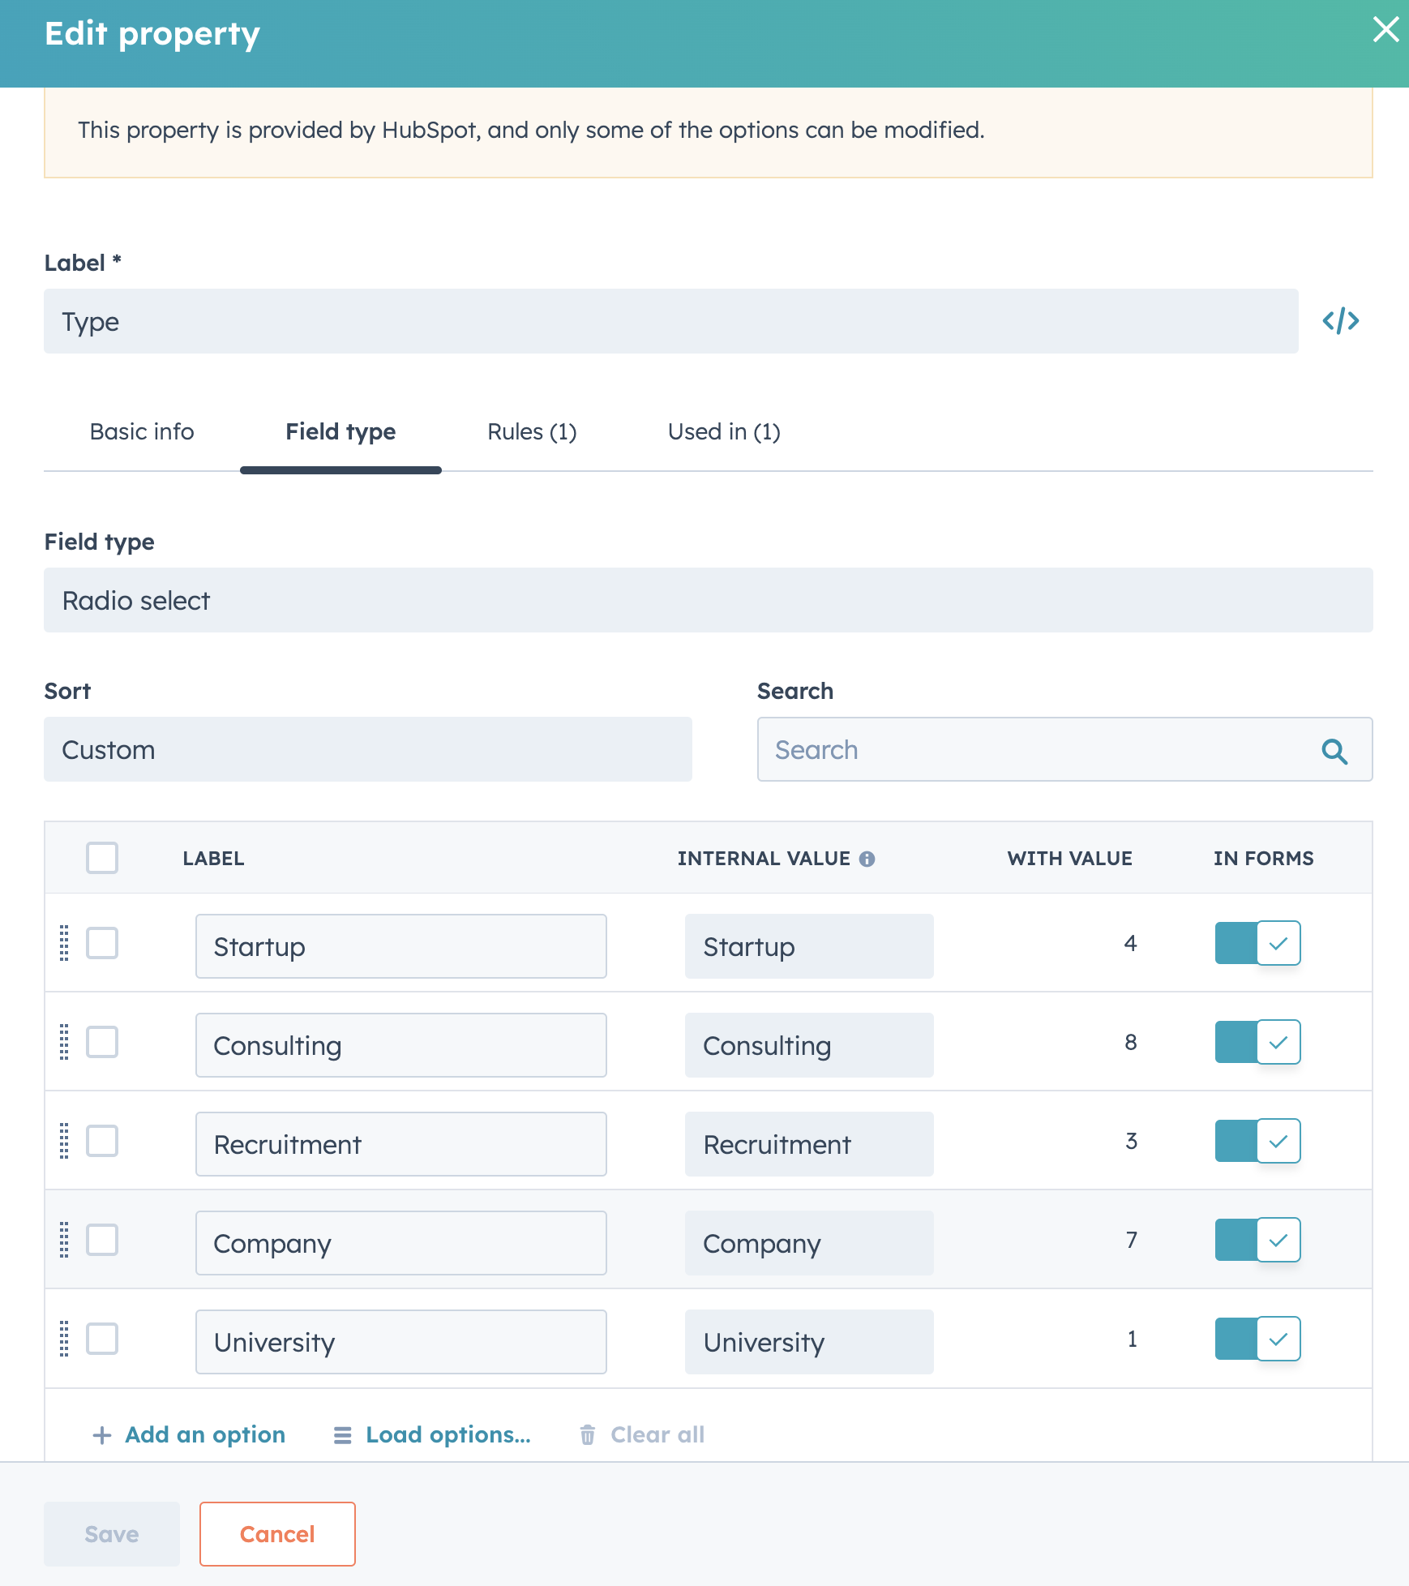Click the Consulting row drag handle
Viewport: 1409px width, 1586px height.
[x=64, y=1042]
